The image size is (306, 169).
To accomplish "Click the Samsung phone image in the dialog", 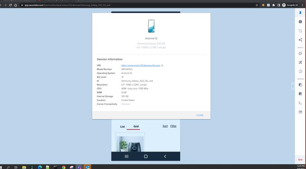I will pyautogui.click(x=151, y=26).
